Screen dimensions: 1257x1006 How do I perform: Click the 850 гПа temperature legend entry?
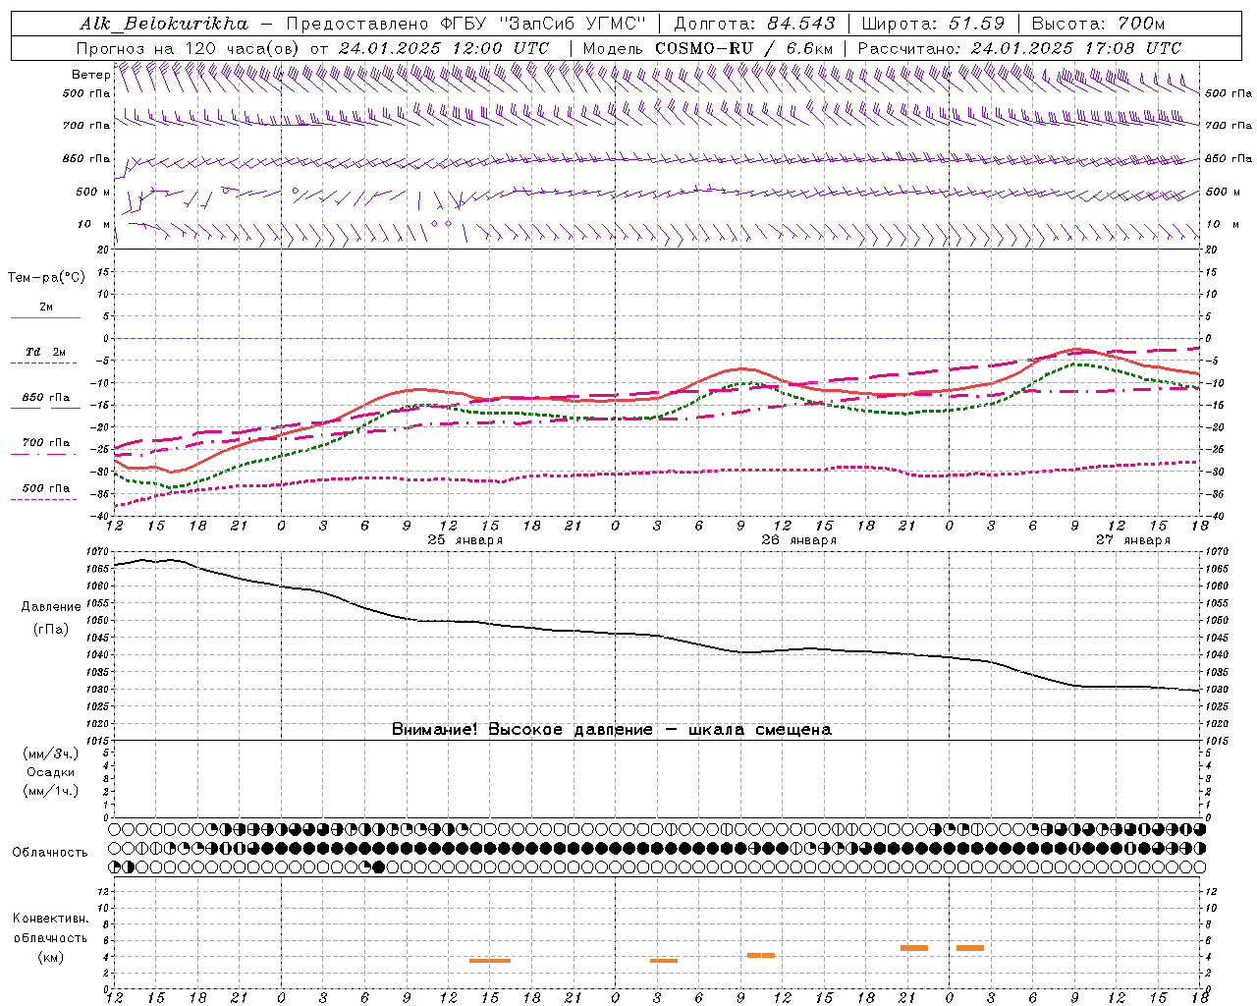[x=45, y=398]
